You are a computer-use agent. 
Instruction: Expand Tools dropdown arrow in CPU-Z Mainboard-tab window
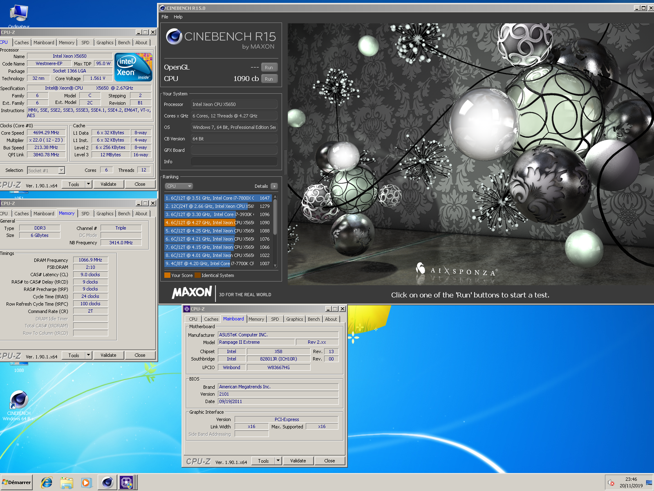click(x=278, y=461)
